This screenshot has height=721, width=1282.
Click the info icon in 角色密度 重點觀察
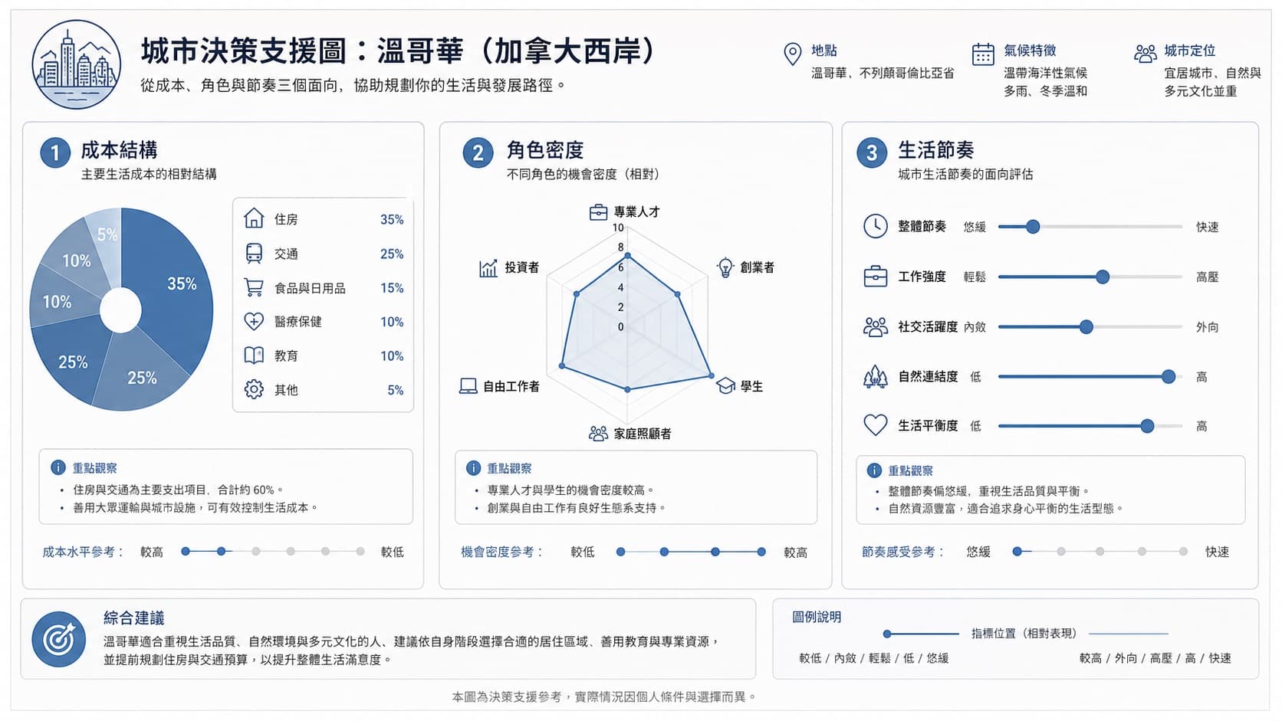click(x=474, y=468)
